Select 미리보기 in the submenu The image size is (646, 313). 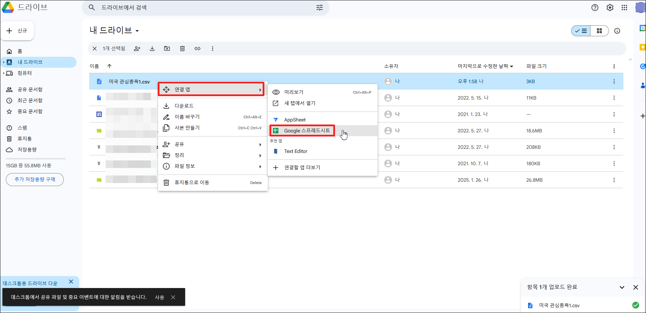322,92
